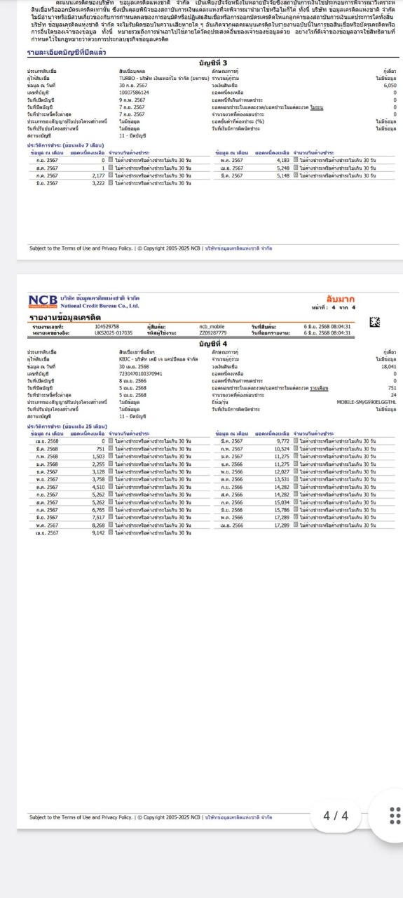The height and width of the screenshot is (898, 403).
Task: Select the credit limit value 6,050
Action: [x=390, y=85]
